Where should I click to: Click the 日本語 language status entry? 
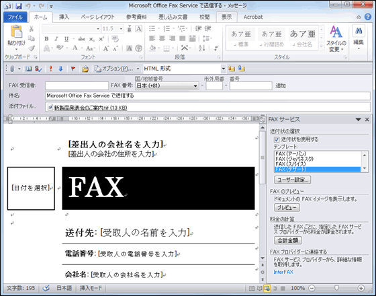coord(64,288)
